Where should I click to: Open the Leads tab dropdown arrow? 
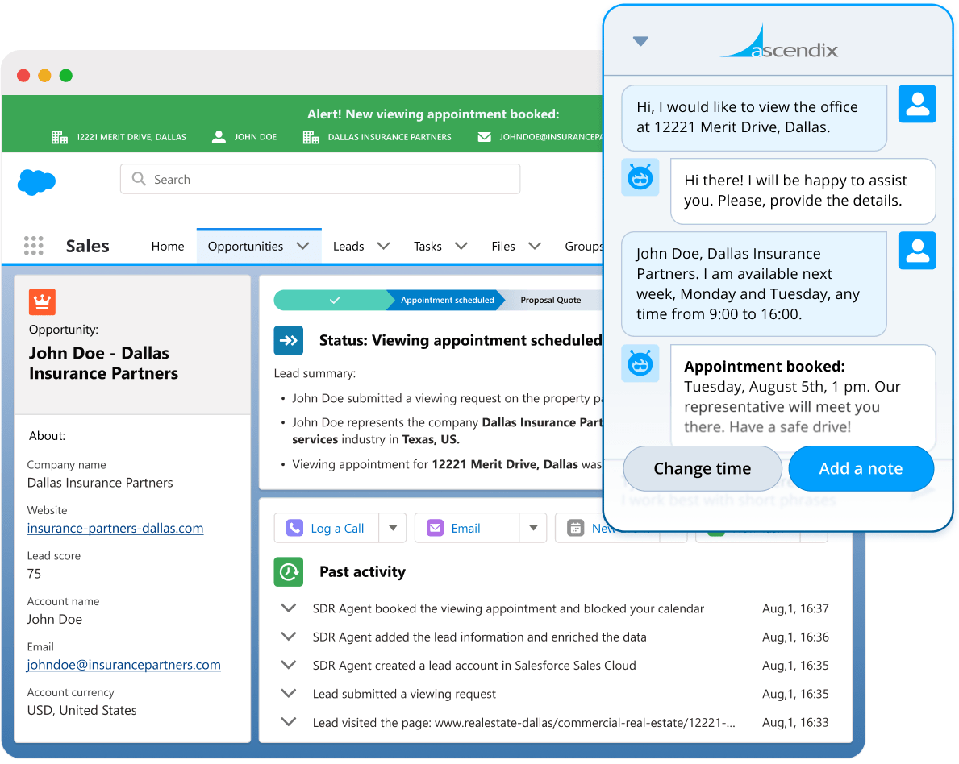pos(383,246)
